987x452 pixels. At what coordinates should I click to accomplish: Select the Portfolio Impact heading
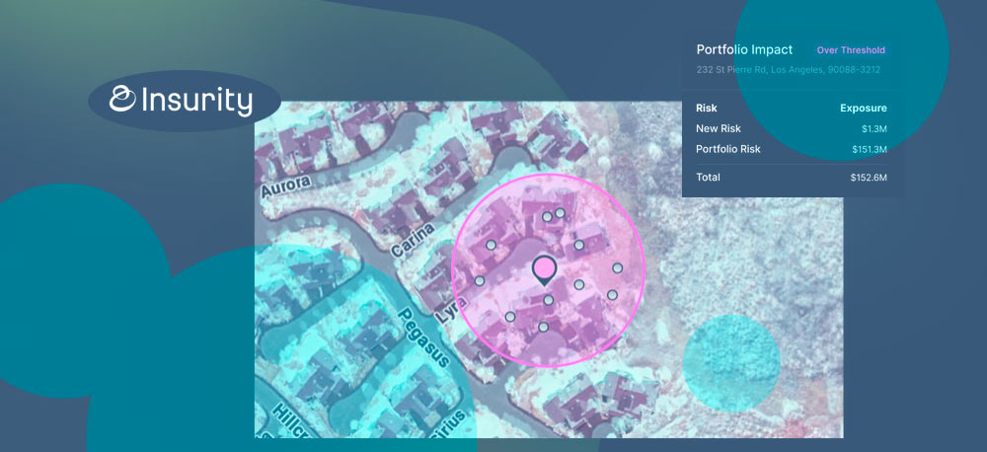[x=744, y=49]
